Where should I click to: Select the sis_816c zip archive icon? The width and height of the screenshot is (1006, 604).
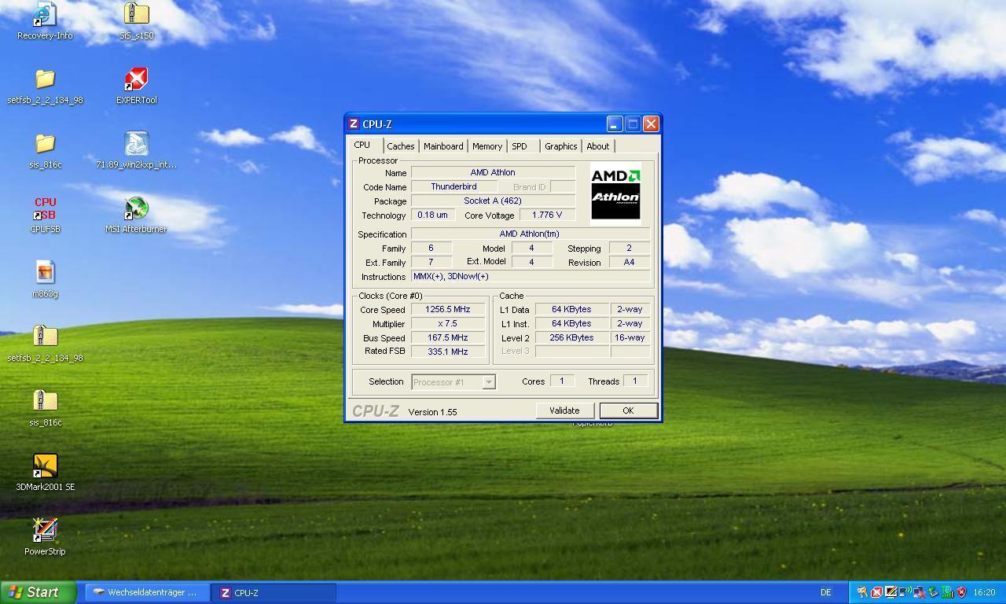pos(45,407)
